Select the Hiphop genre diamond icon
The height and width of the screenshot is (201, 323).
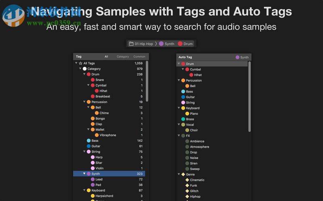click(187, 197)
